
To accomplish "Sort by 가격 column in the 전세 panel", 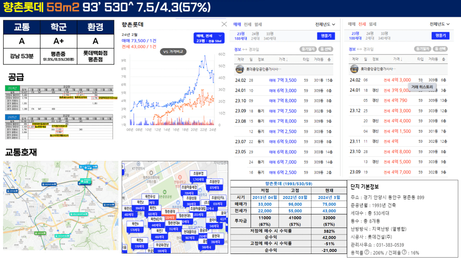I will [x=398, y=59].
